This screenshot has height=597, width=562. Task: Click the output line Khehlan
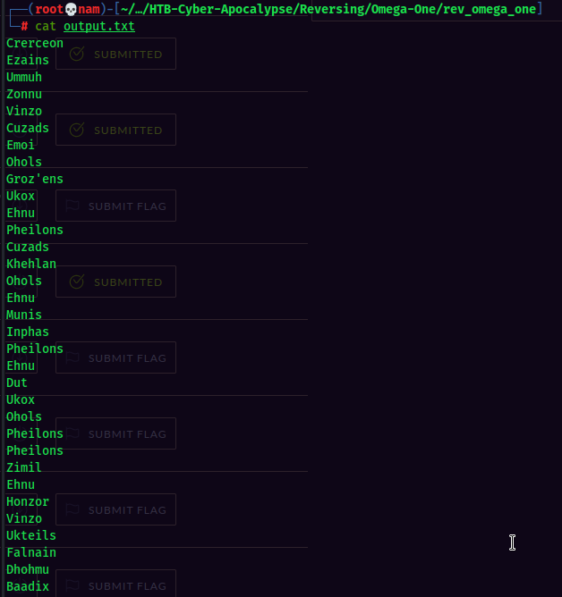[31, 264]
